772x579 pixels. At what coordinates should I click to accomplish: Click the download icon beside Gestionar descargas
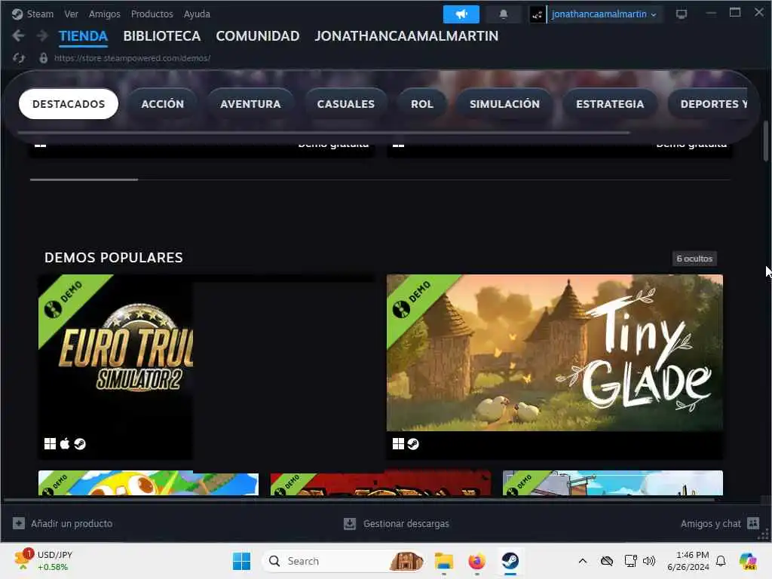coord(350,523)
